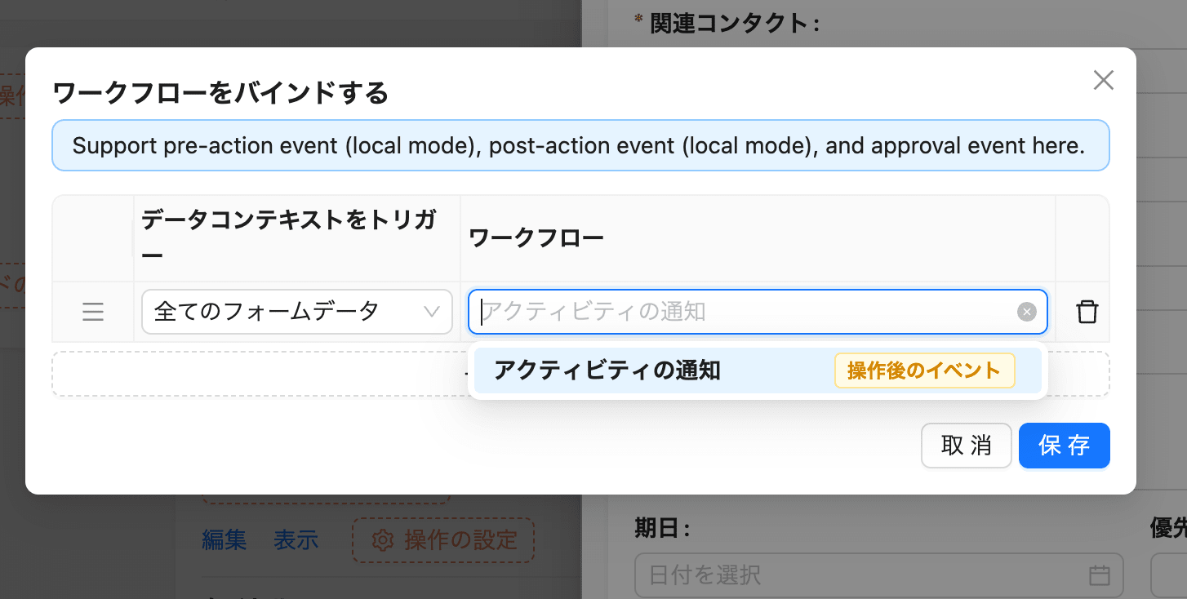Click the drag-handle icon of the workflow row
The width and height of the screenshot is (1187, 599).
(93, 312)
